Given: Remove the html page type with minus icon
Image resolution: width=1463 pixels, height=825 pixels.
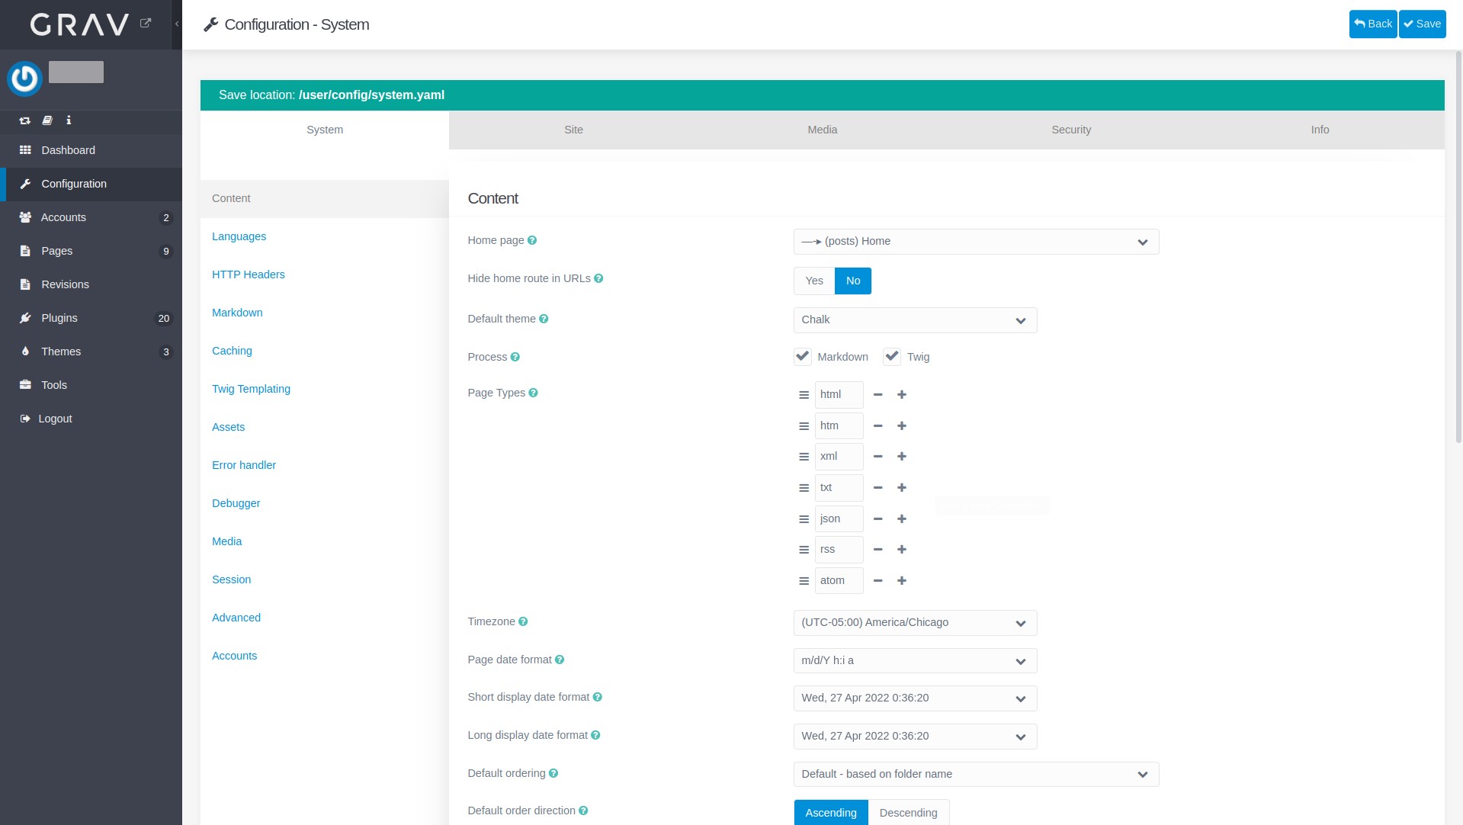Looking at the screenshot, I should tap(877, 395).
